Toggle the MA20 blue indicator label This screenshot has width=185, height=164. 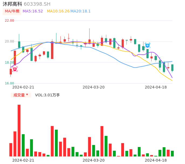coord(80,11)
